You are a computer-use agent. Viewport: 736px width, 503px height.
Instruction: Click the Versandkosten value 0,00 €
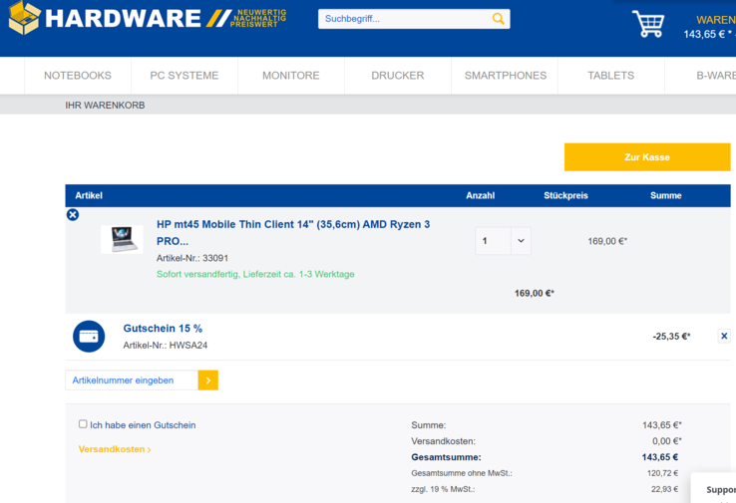pyautogui.click(x=666, y=441)
